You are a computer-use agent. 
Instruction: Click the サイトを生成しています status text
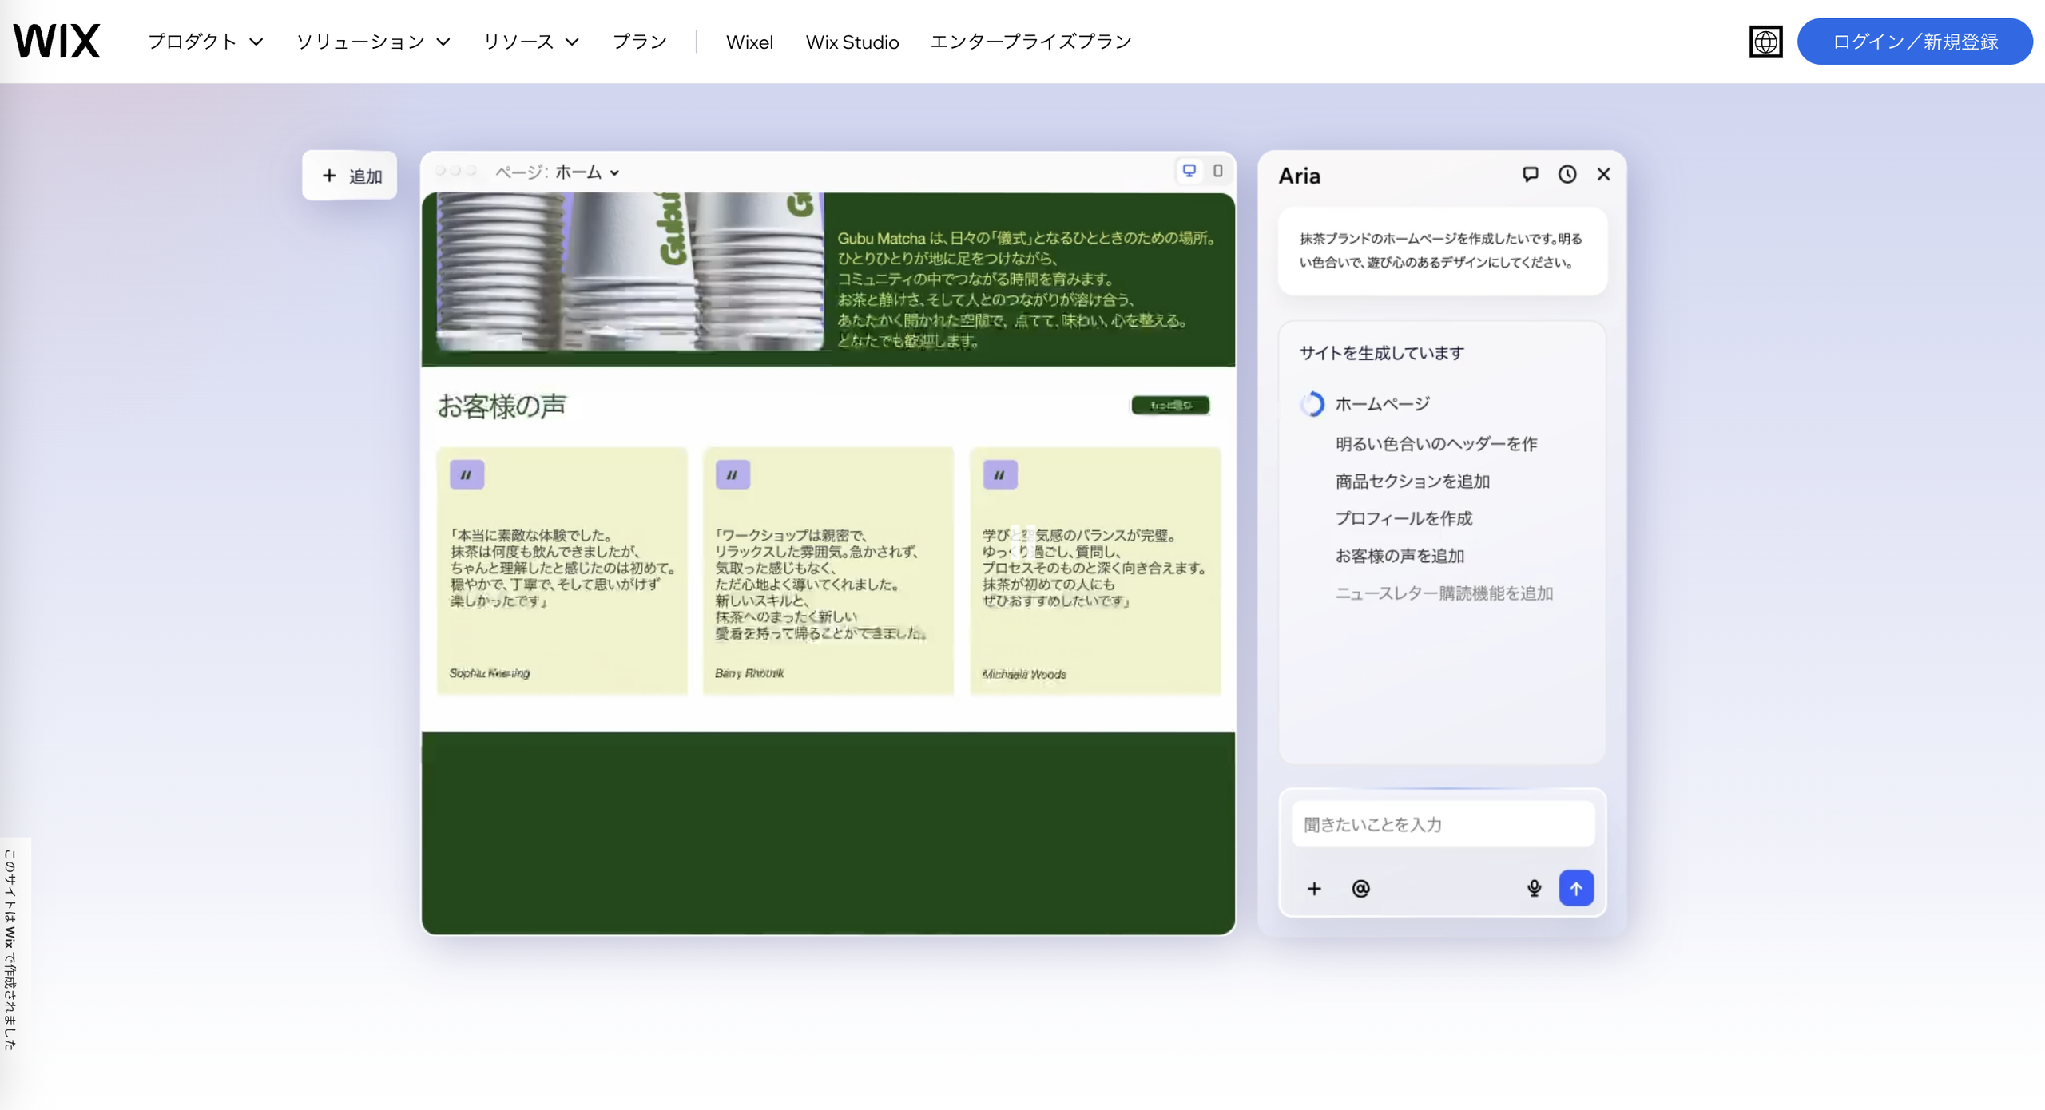1381,353
